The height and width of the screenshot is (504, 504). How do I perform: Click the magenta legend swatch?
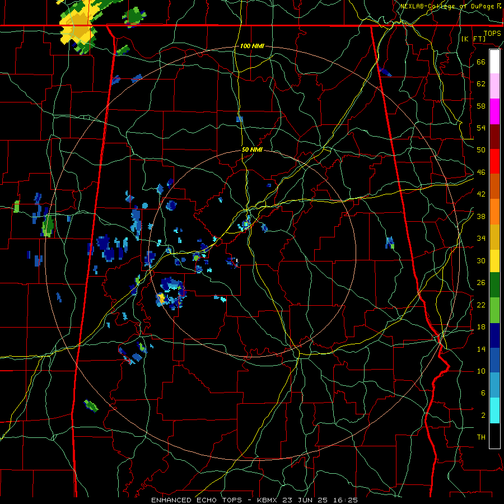tap(494, 111)
